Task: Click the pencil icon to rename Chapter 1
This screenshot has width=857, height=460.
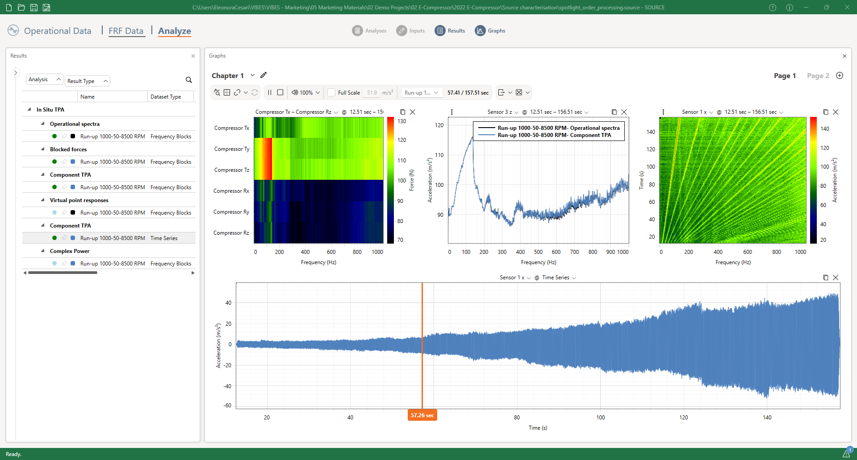Action: tap(263, 75)
